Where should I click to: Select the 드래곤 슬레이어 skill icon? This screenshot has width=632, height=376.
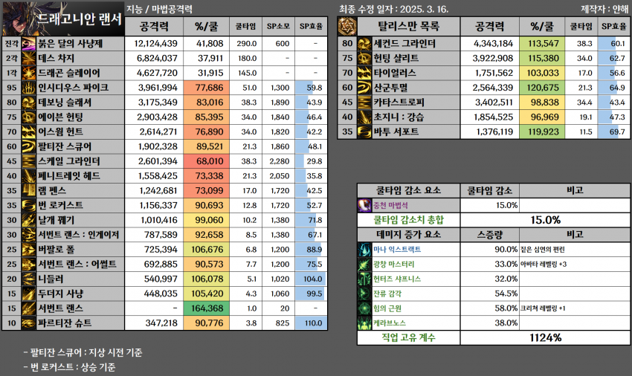[28, 73]
